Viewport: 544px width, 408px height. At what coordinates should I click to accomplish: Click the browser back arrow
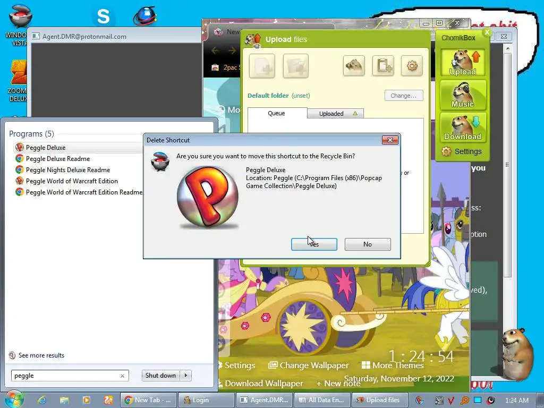click(215, 50)
